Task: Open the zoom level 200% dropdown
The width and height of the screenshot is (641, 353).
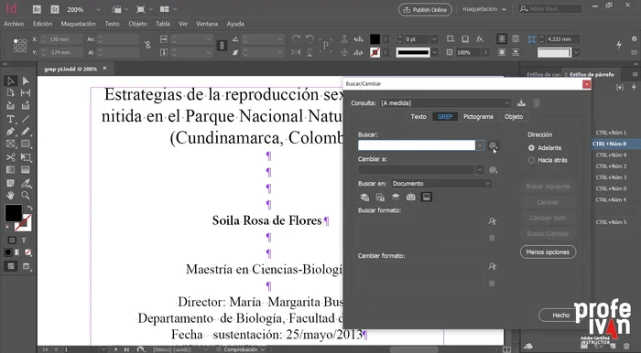Action: click(x=98, y=9)
